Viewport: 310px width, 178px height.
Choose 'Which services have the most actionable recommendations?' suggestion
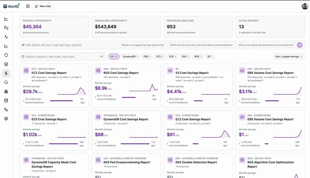coord(201,45)
